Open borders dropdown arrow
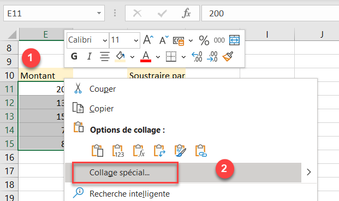 pos(183,57)
